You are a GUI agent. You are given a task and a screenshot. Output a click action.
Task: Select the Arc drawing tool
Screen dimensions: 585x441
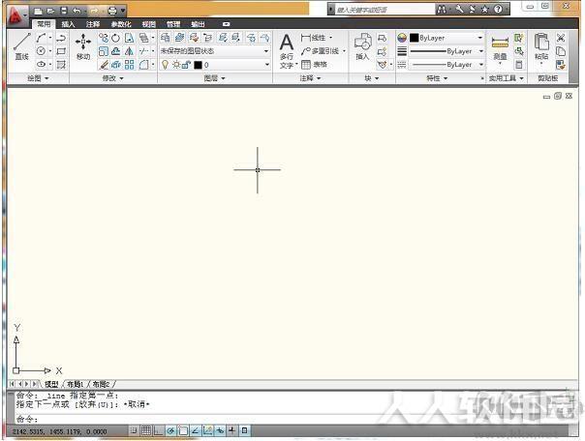tap(41, 38)
